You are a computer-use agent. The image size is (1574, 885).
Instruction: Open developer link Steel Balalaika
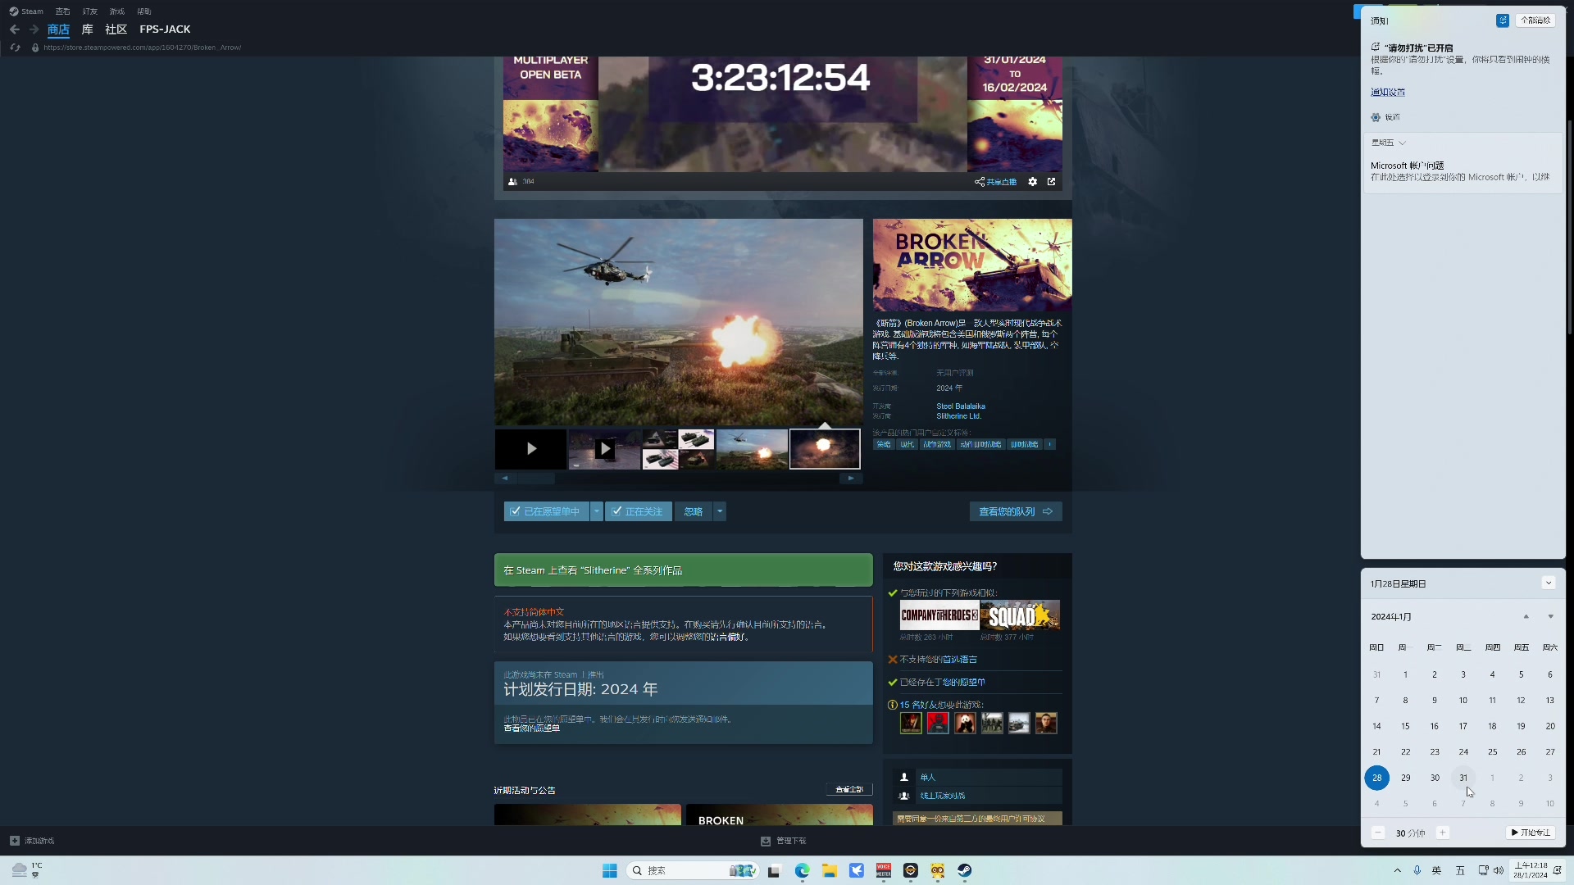[x=961, y=406]
